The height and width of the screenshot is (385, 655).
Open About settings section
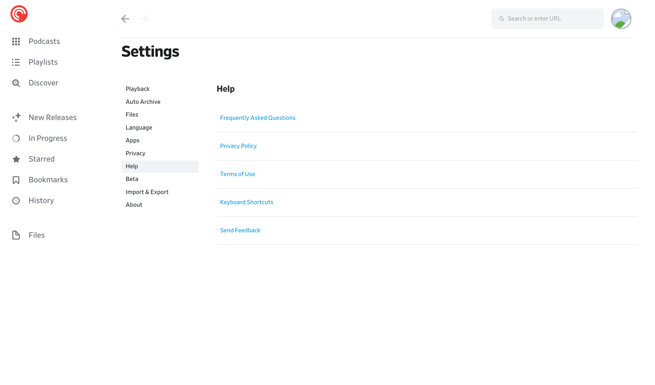click(160, 205)
